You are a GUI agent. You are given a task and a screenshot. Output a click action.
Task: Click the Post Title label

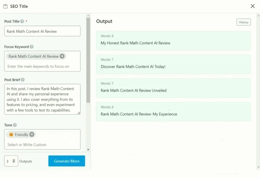(12, 21)
